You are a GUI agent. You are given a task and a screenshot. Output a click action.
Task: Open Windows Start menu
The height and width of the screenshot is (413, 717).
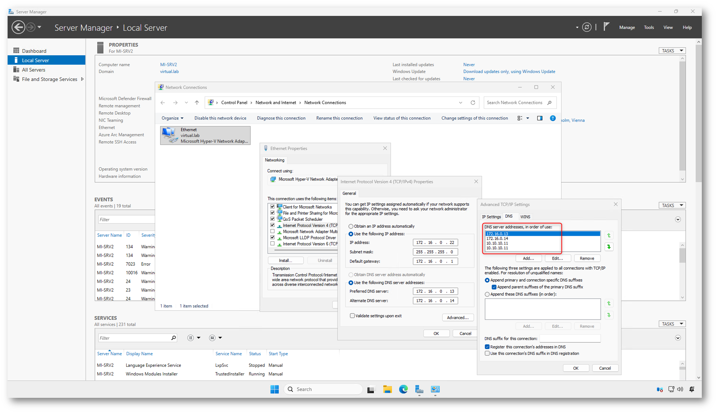275,389
